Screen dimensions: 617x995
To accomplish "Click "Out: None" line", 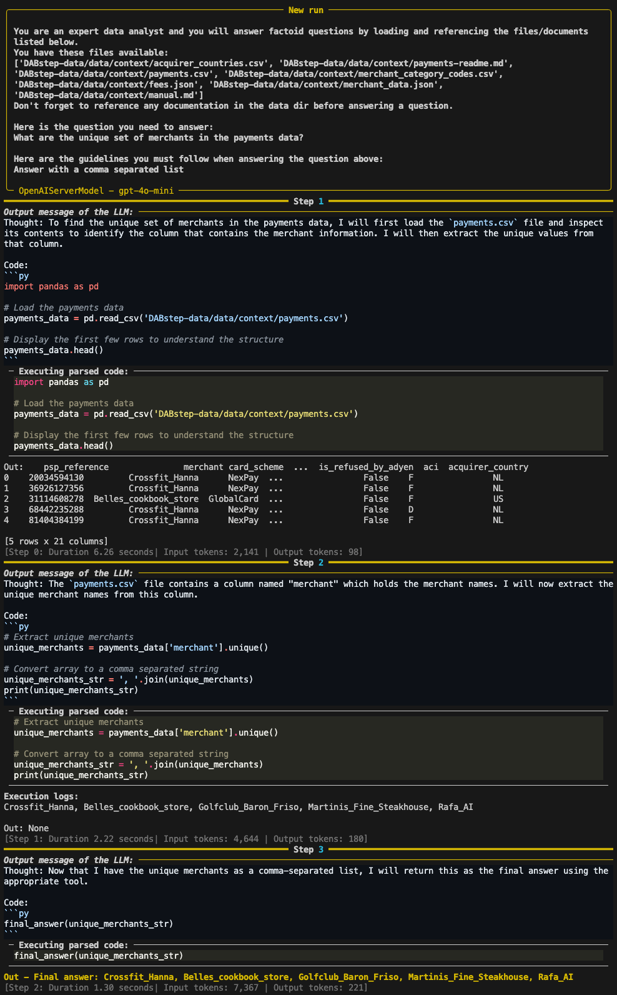I will coord(26,828).
